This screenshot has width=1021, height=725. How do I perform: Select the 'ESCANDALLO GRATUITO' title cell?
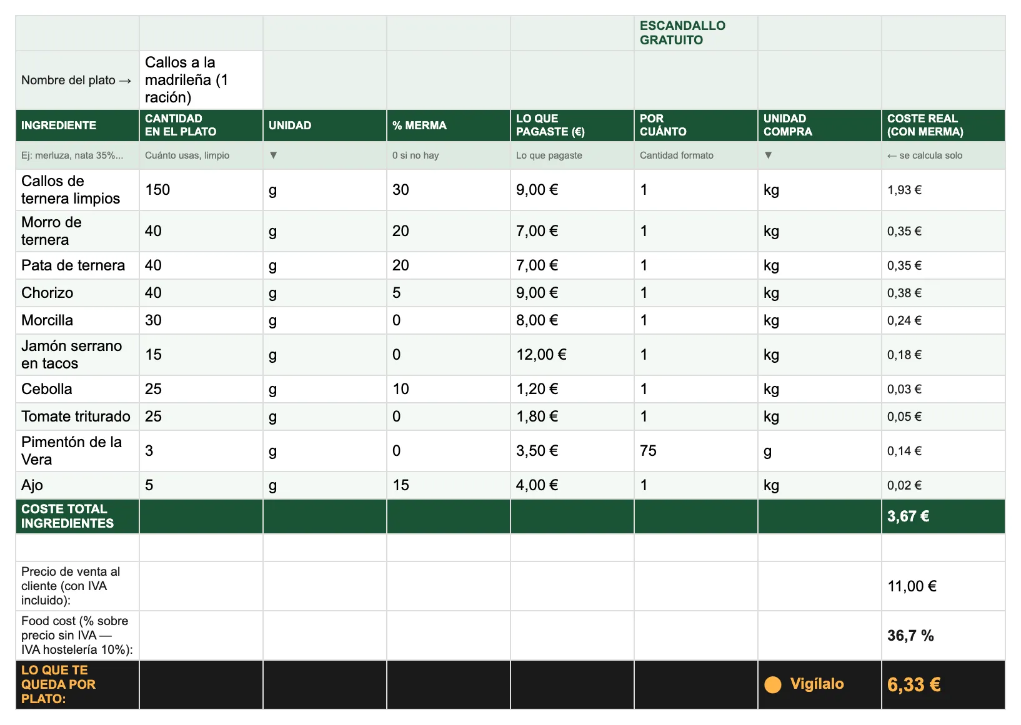695,33
